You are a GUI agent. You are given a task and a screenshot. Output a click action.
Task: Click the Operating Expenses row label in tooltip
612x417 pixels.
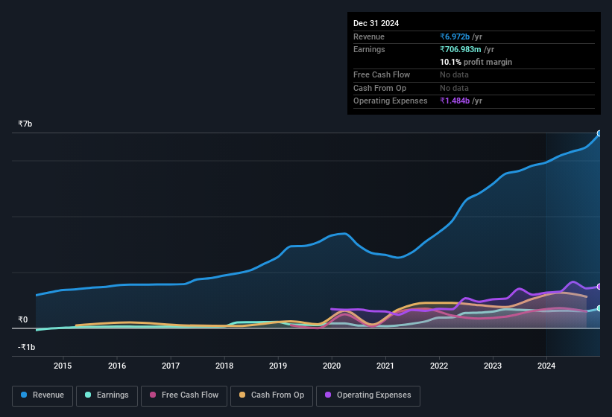390,101
